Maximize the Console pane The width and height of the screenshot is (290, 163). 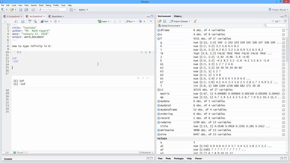tap(151, 158)
